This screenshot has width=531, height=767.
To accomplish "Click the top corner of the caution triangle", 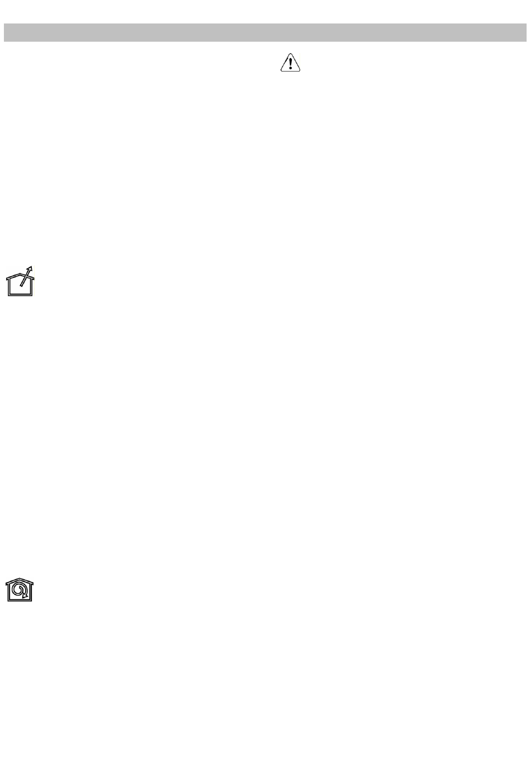I will tap(290, 54).
